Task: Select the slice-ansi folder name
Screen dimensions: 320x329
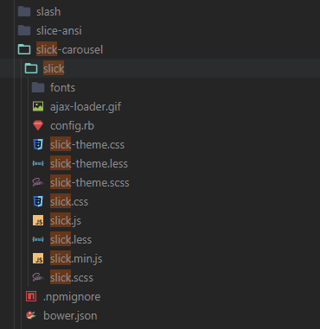Action: (59, 31)
